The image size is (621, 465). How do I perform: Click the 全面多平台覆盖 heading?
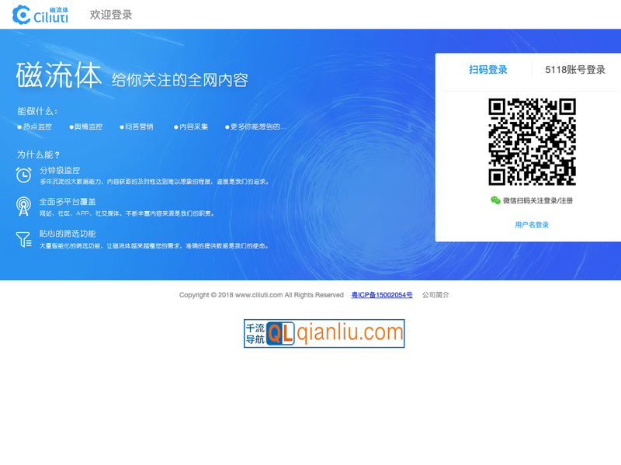(67, 201)
